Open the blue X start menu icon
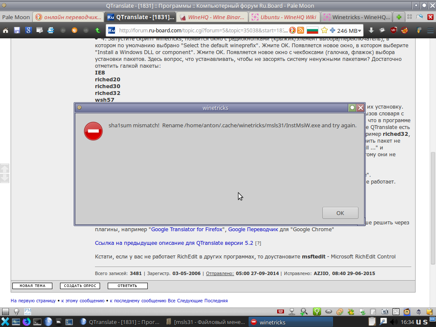The width and height of the screenshot is (436, 327). (x=5, y=322)
